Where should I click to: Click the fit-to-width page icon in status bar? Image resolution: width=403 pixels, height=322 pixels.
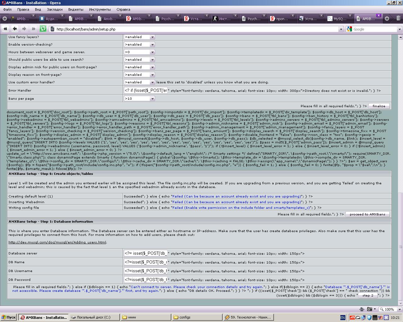pyautogui.click(x=362, y=309)
